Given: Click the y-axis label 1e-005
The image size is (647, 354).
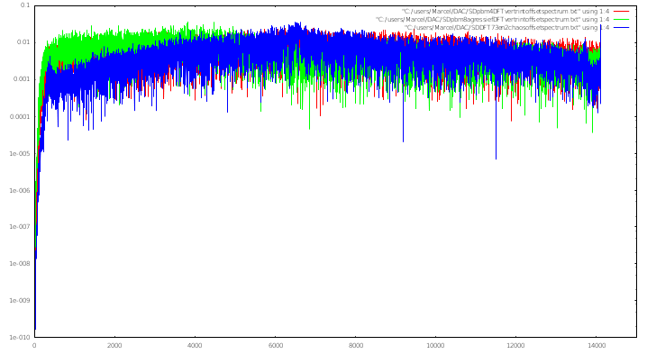Looking at the screenshot, I should point(20,153).
